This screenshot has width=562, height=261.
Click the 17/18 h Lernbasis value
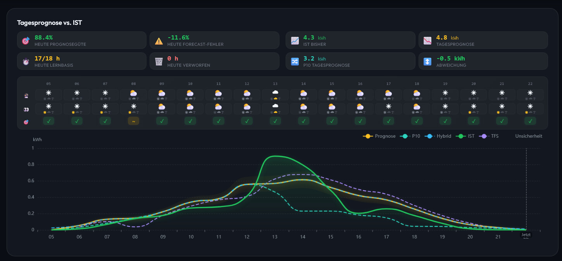tap(47, 59)
